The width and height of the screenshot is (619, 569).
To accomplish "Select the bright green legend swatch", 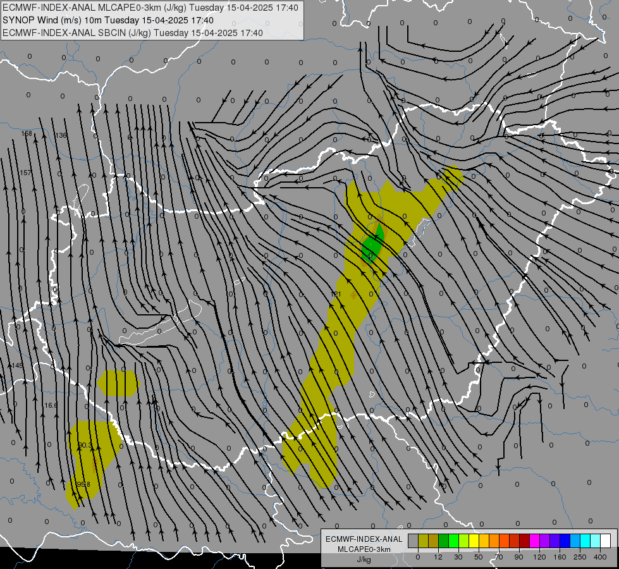I will coord(453,541).
